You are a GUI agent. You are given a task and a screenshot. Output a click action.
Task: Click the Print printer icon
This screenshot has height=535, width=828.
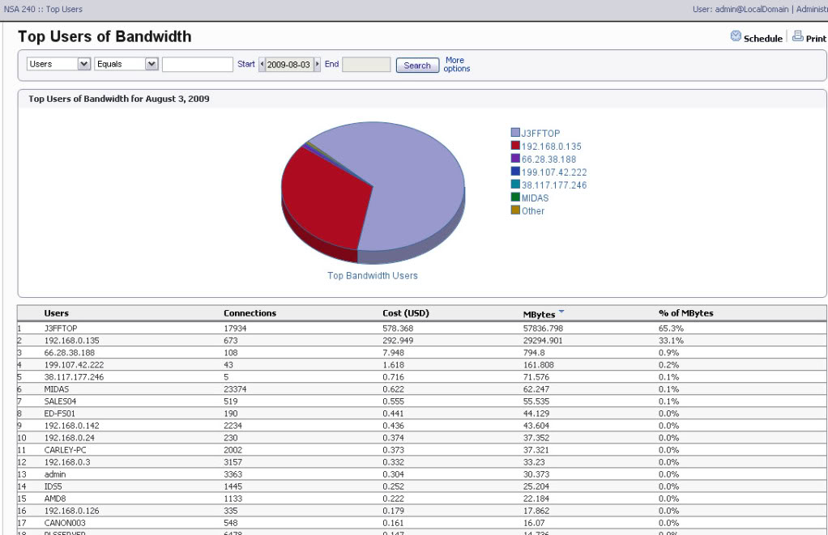point(797,36)
